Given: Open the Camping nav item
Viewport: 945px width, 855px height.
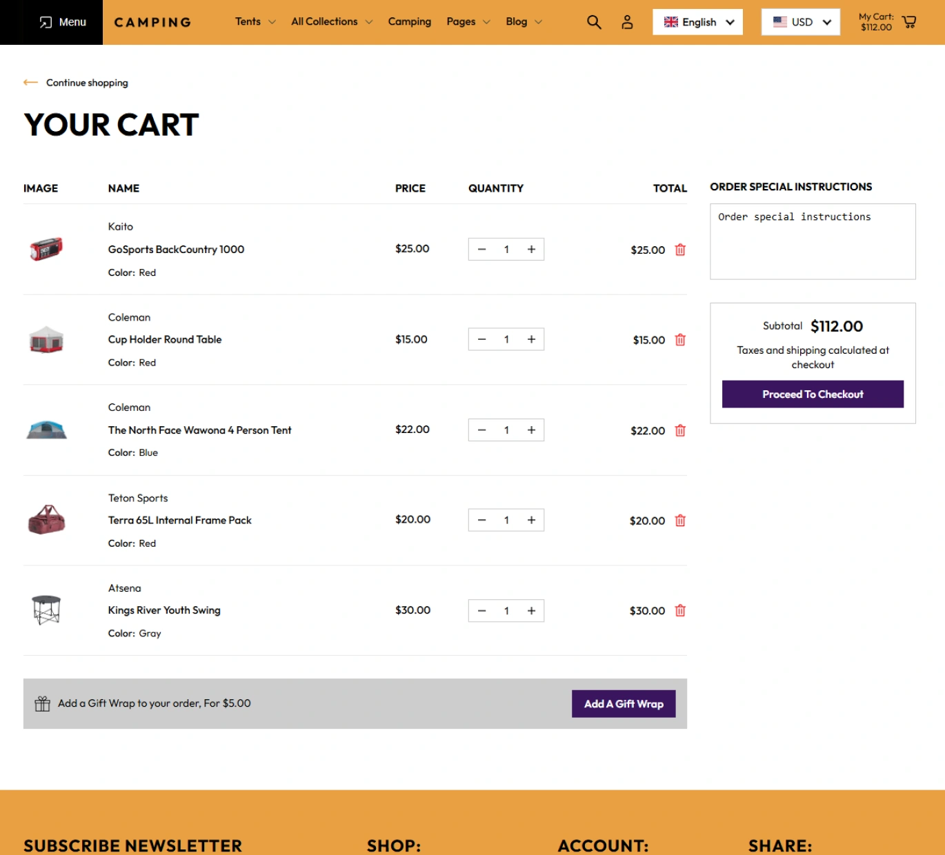Looking at the screenshot, I should tap(410, 21).
